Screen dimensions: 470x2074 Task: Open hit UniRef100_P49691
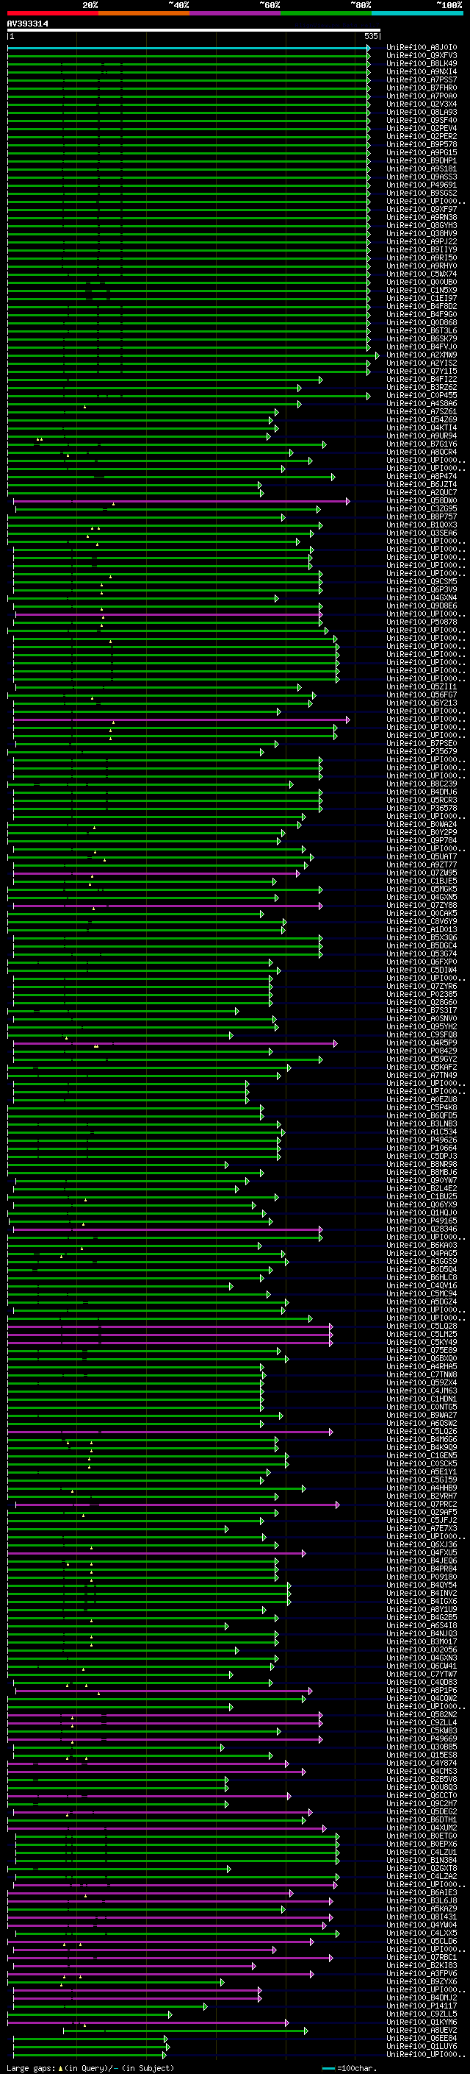422,185
